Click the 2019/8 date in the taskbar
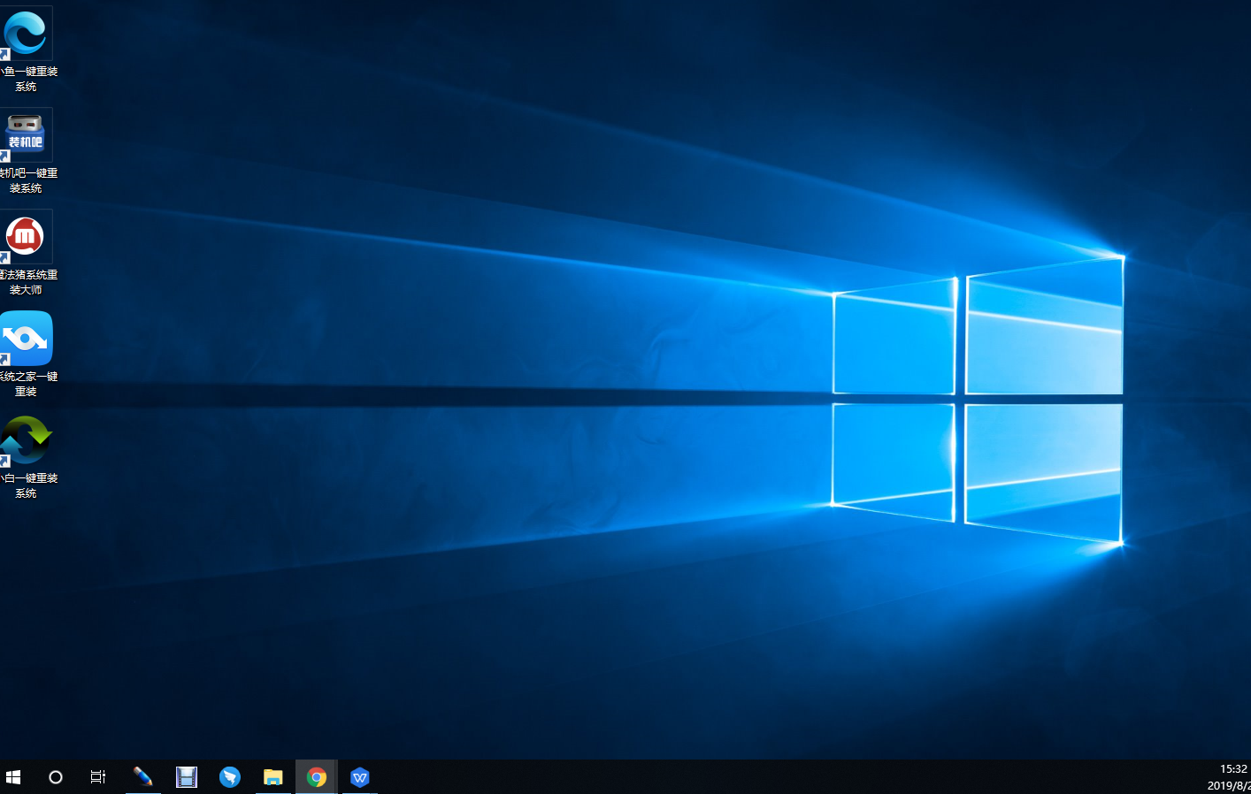Image resolution: width=1251 pixels, height=794 pixels. [x=1229, y=785]
